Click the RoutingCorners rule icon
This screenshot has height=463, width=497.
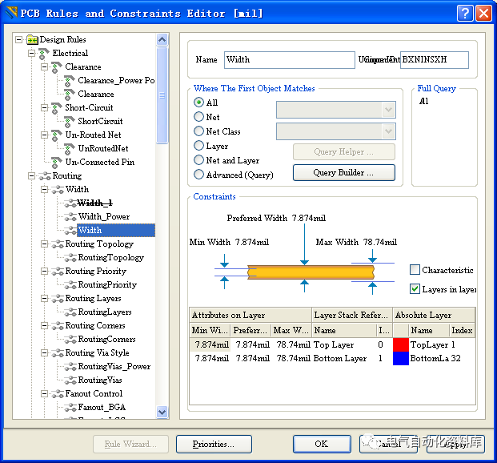[70, 340]
